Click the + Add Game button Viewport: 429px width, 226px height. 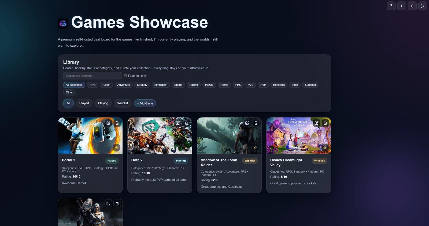[145, 103]
